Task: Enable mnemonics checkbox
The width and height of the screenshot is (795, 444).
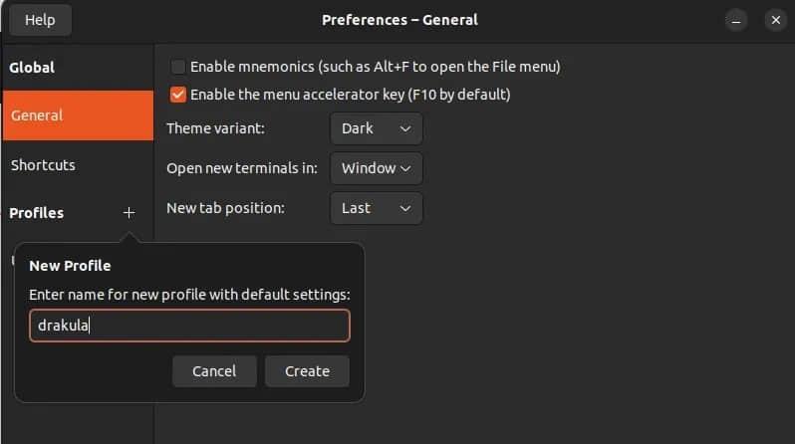Action: pos(178,68)
